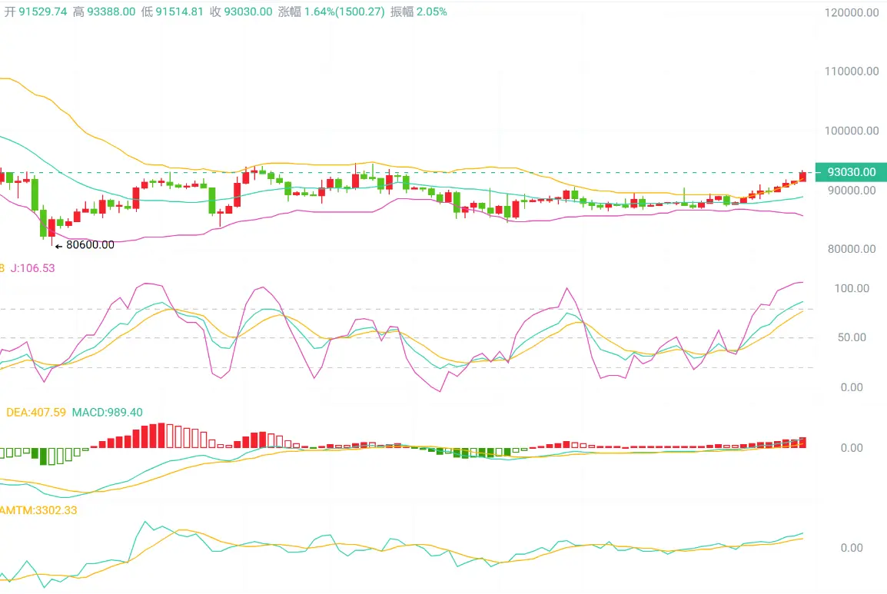Viewport: 887px width, 594px height.
Task: Click the tallest red MACD histogram bar
Action: [x=161, y=435]
